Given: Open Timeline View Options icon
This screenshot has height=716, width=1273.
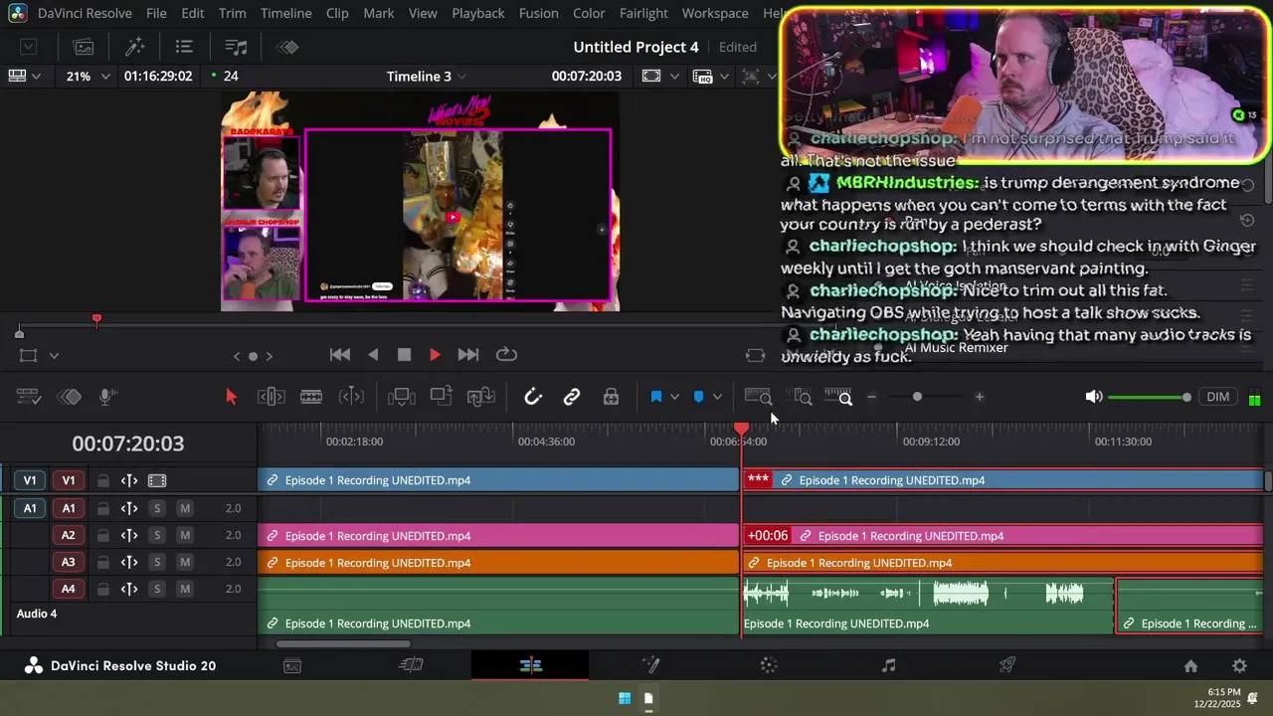Looking at the screenshot, I should (30, 397).
